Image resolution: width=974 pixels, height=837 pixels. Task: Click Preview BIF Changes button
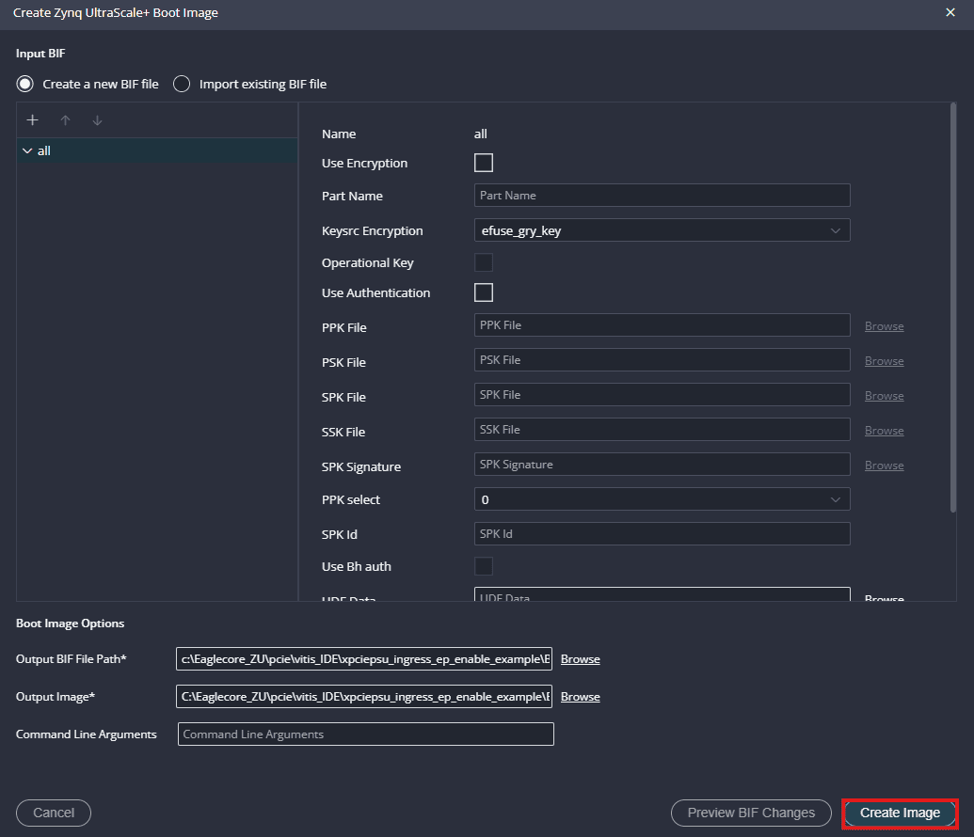[751, 813]
